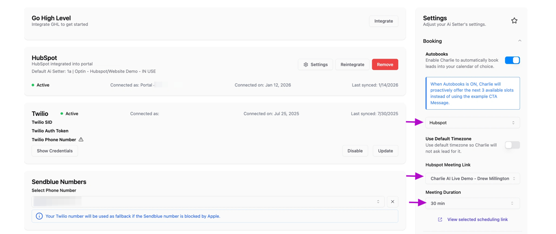Click the external link icon near scheduling link
Screen dimensions: 556x234
[x=440, y=220]
